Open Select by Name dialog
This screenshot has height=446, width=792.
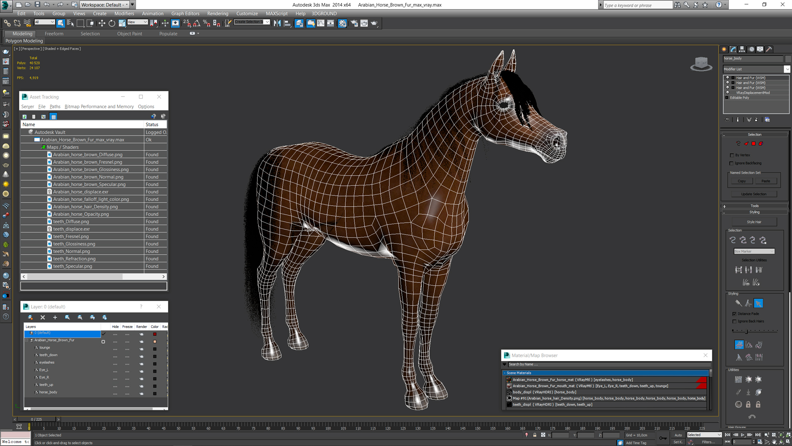point(70,23)
